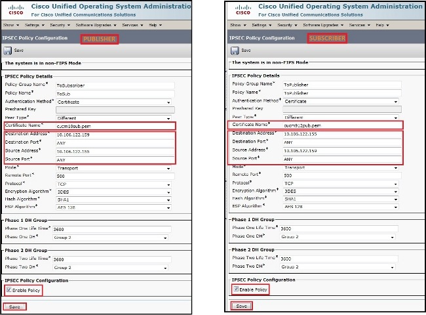Open Peer Type dropdown in Subscriber window
This screenshot has height=315, width=426.
[x=341, y=117]
